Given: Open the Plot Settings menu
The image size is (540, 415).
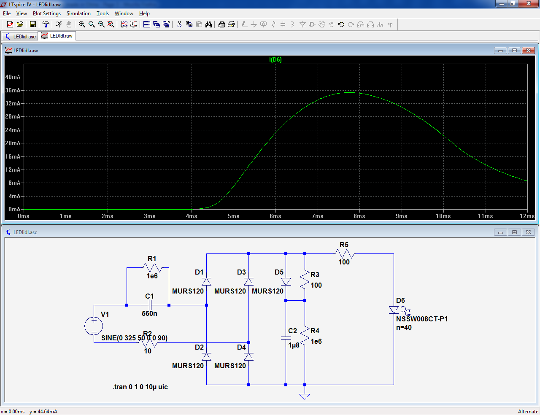Looking at the screenshot, I should click(46, 13).
